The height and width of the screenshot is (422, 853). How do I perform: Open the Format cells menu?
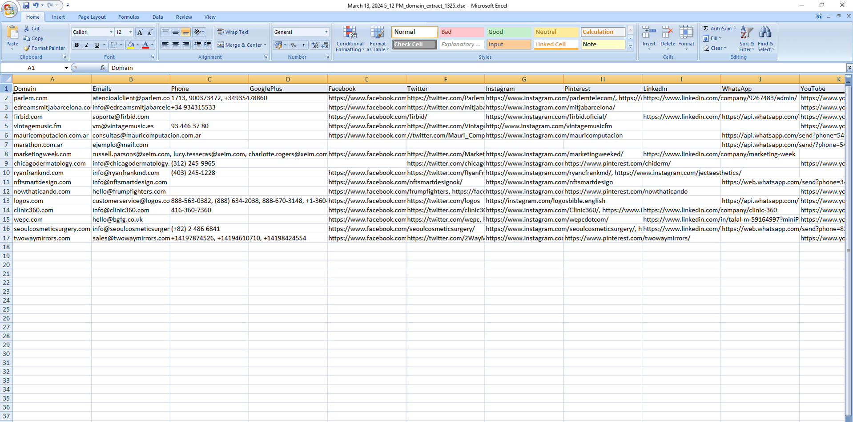point(686,38)
